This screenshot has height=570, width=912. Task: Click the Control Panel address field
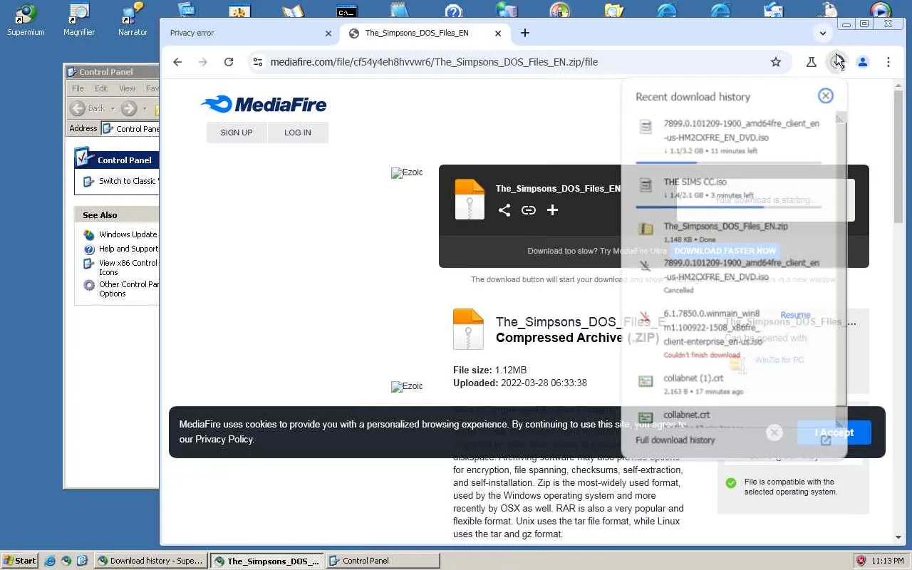pos(130,129)
